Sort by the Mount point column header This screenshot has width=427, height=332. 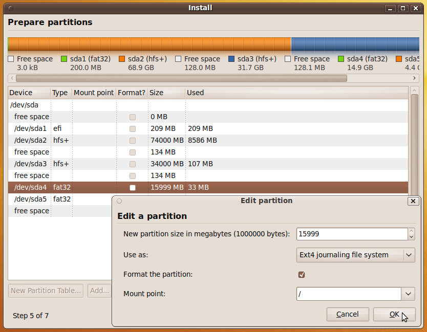point(94,93)
